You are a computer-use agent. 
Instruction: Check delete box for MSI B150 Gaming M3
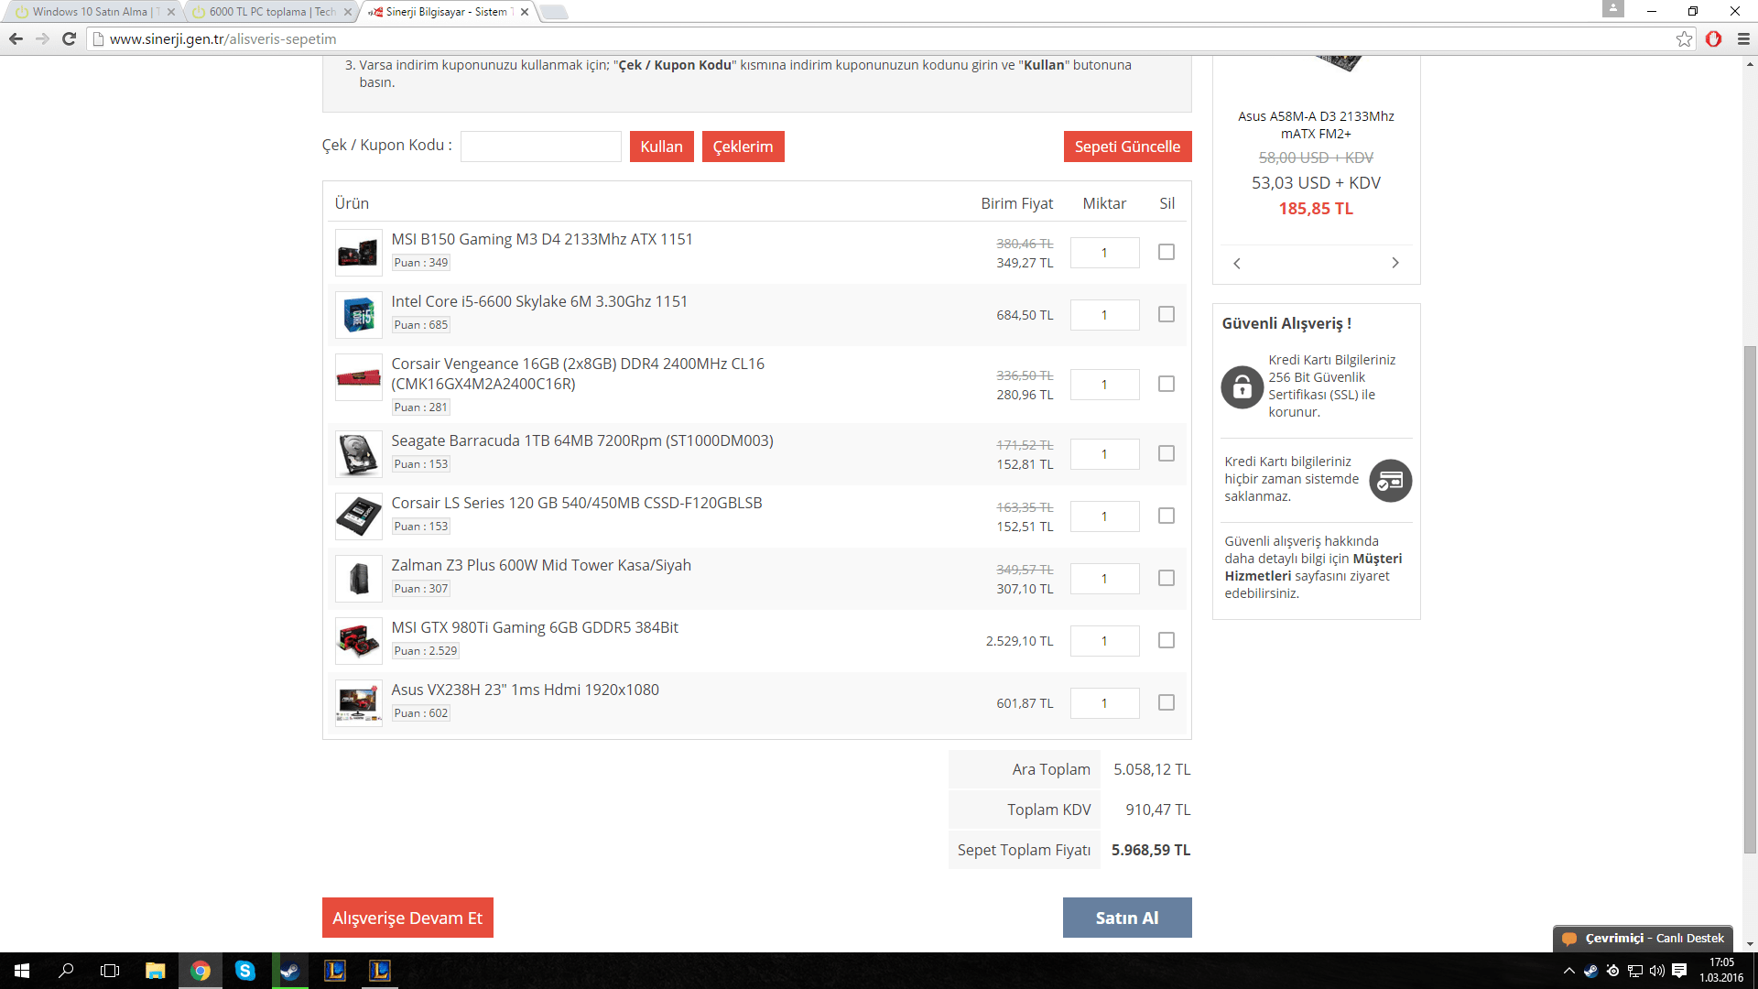click(x=1166, y=252)
